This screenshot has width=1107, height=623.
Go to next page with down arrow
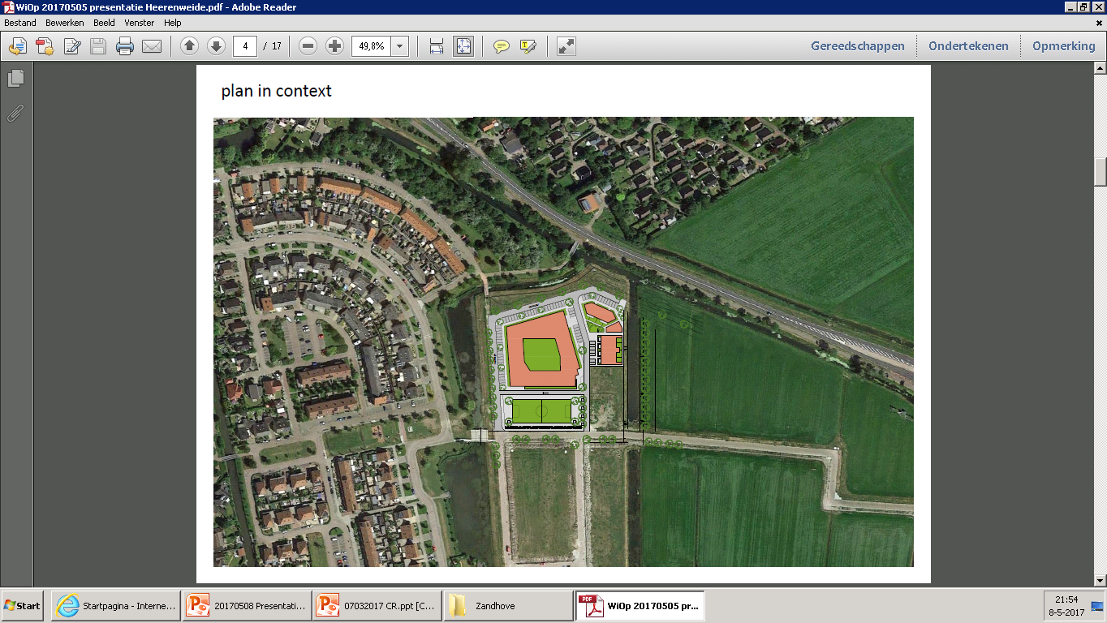tap(216, 46)
